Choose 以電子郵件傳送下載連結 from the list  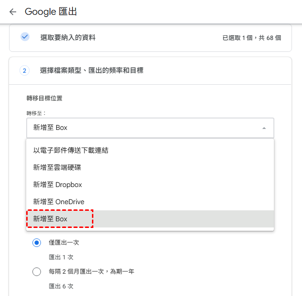pyautogui.click(x=70, y=150)
